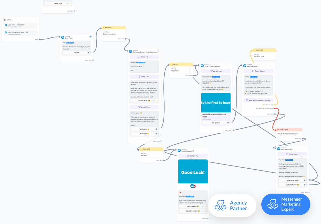Screen dimensions: 321x224
Task: Open the 'Typing 20 sec...' delay block
Action: 144,107
